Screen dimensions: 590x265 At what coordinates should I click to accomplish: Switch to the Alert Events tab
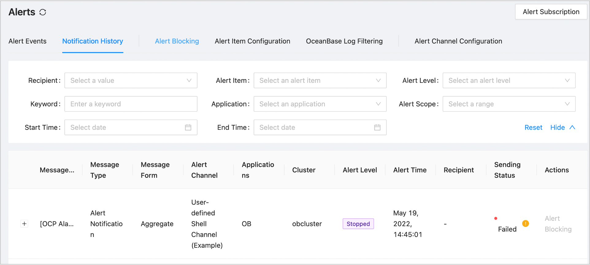(28, 41)
